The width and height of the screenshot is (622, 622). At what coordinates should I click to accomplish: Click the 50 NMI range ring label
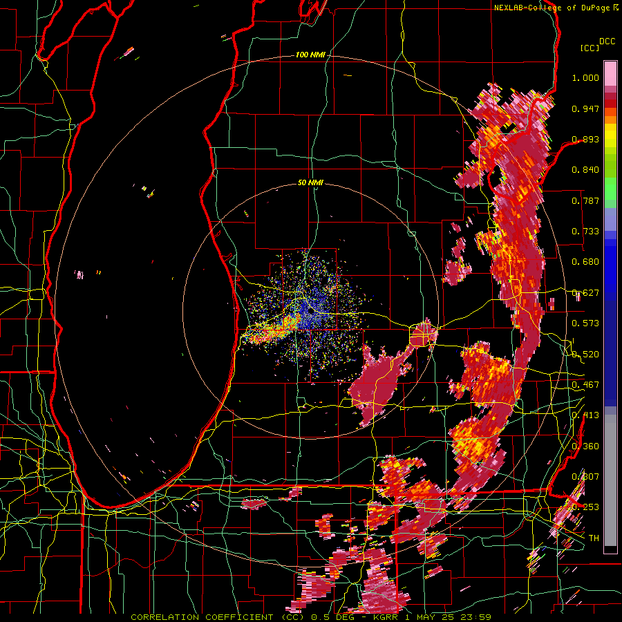click(x=310, y=182)
